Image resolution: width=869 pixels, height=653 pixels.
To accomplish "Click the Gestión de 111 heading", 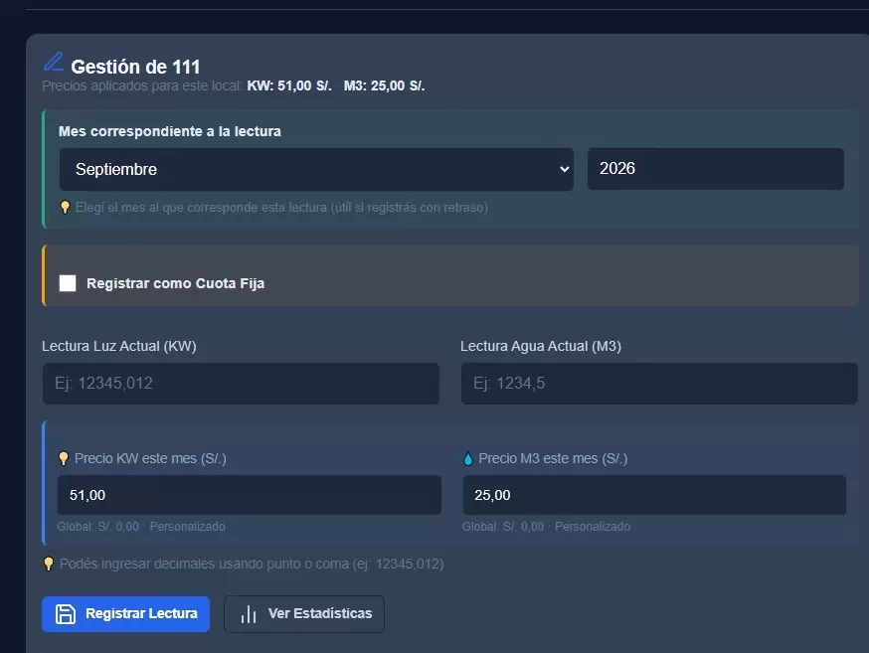I will [135, 67].
